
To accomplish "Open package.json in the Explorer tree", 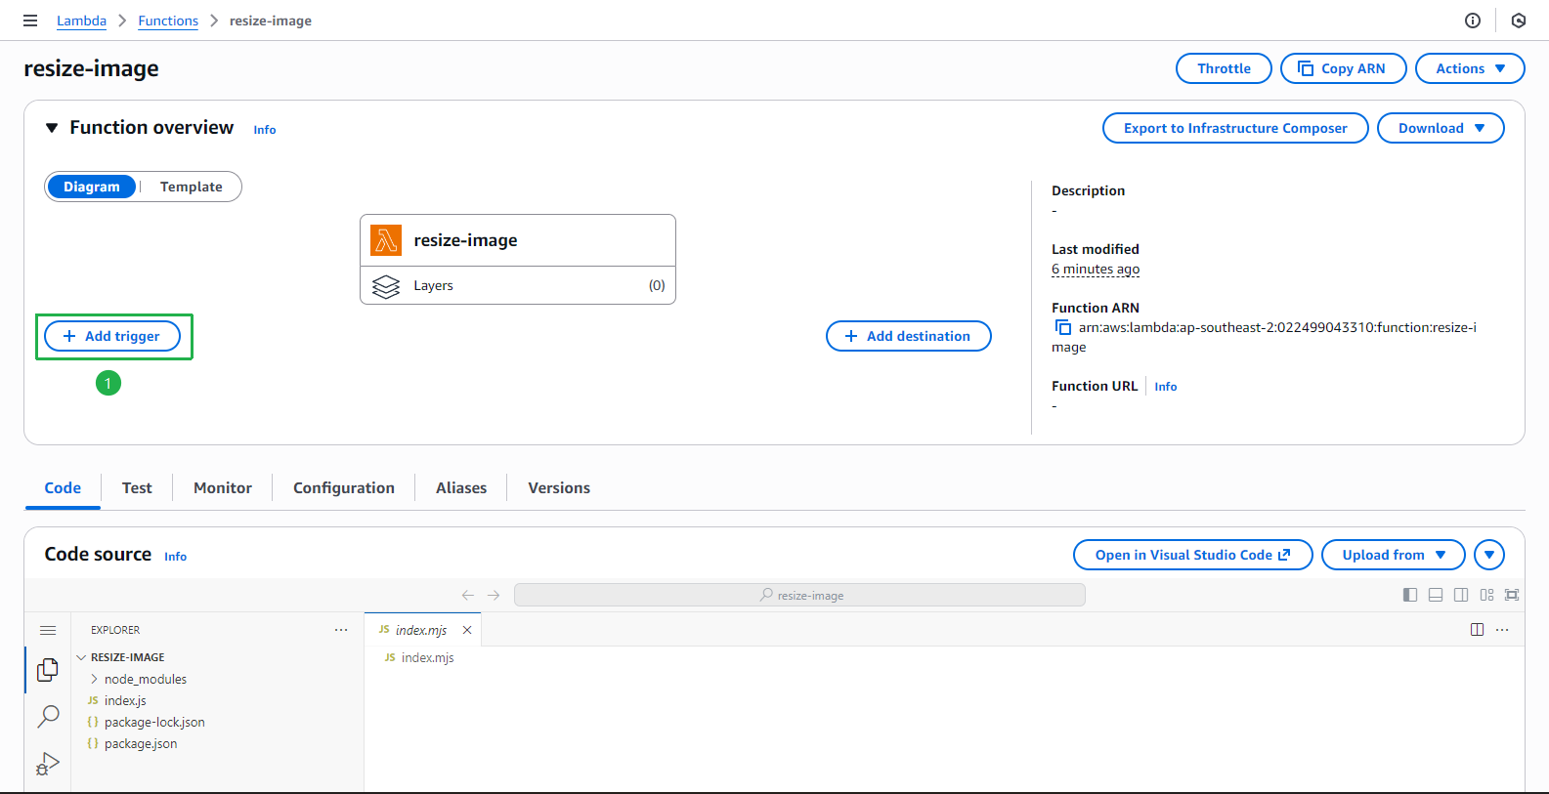I will click(x=217, y=743).
